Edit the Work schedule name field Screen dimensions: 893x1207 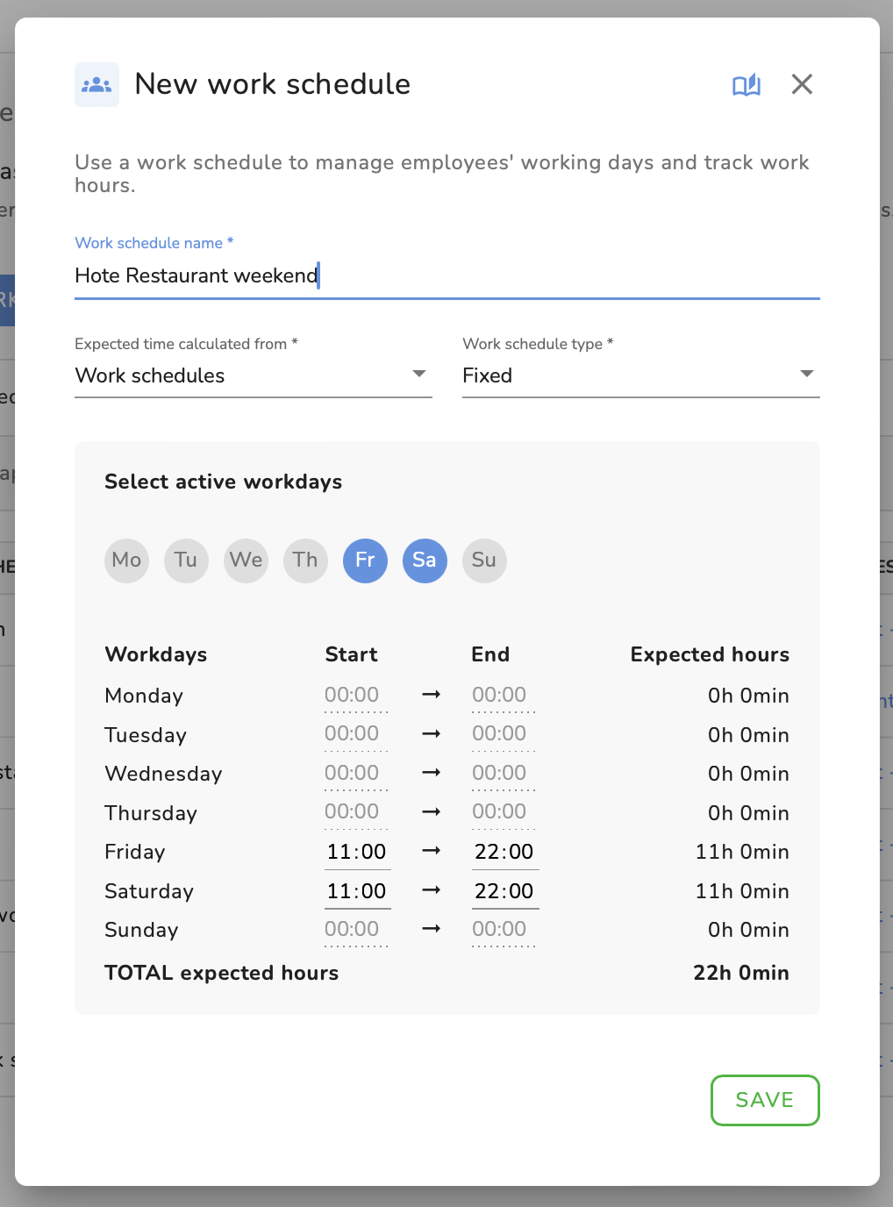(x=447, y=275)
